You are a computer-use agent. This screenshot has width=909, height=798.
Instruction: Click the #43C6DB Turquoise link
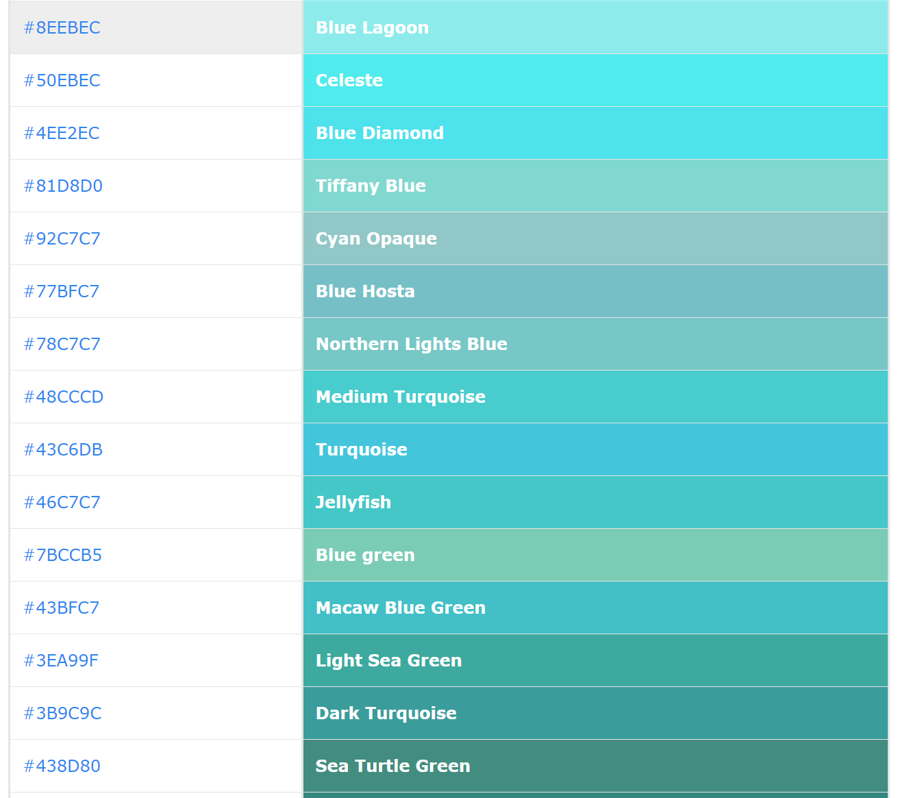[x=63, y=449]
